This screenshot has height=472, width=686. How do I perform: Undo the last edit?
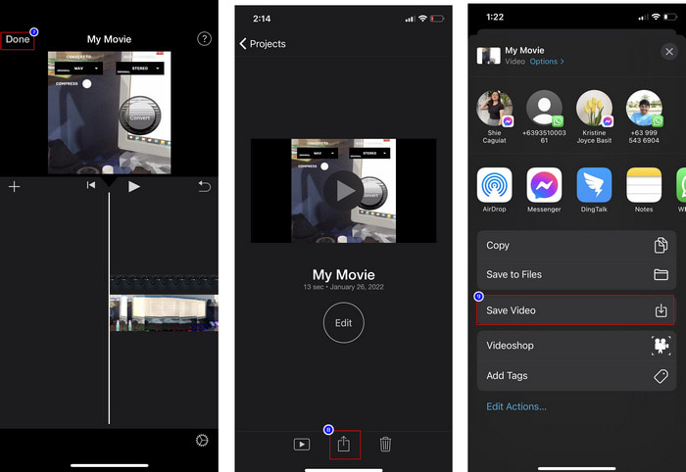point(204,186)
